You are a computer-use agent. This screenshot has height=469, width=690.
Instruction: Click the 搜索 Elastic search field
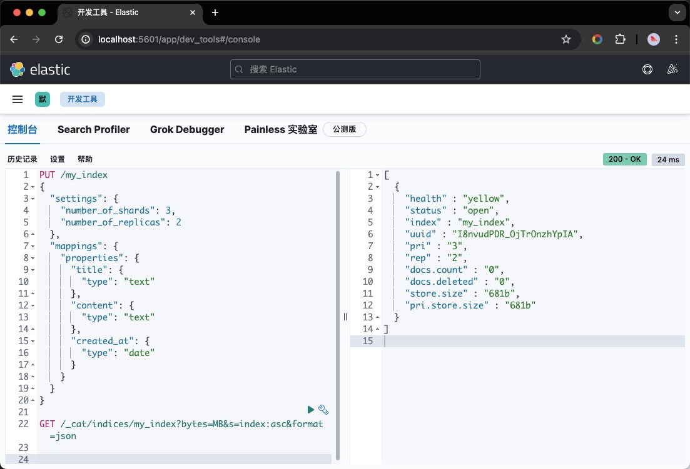[355, 69]
